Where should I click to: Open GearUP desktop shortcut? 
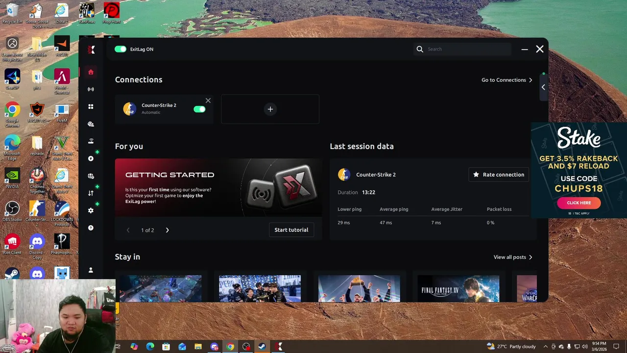pyautogui.click(x=12, y=79)
